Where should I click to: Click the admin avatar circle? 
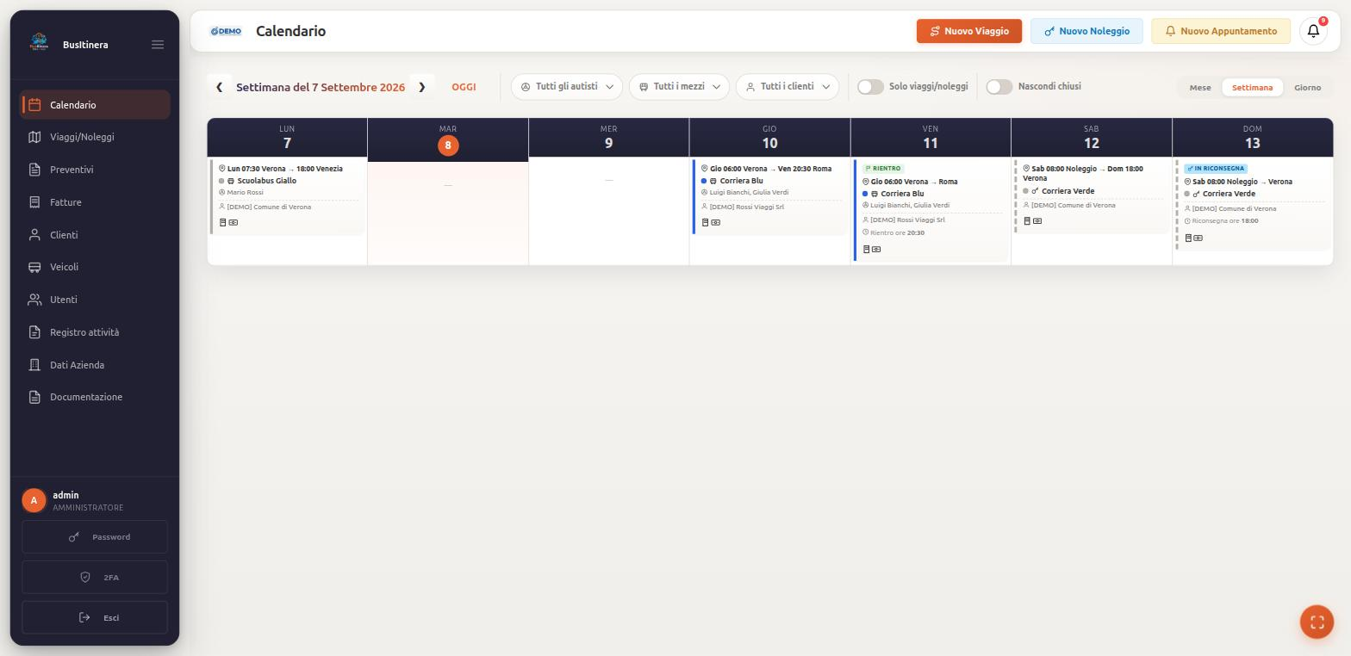click(x=34, y=500)
